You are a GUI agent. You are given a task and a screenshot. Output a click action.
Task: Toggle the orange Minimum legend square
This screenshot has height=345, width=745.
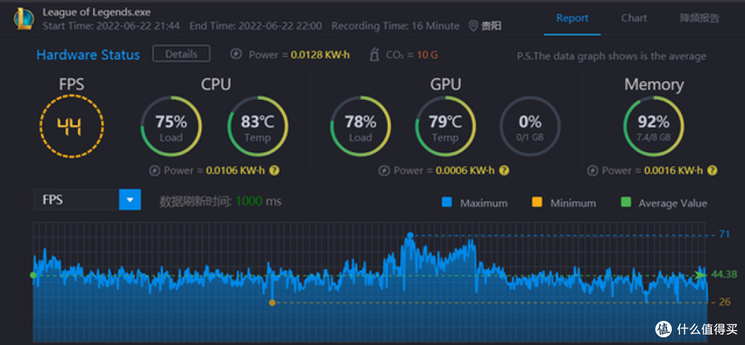pyautogui.click(x=537, y=202)
